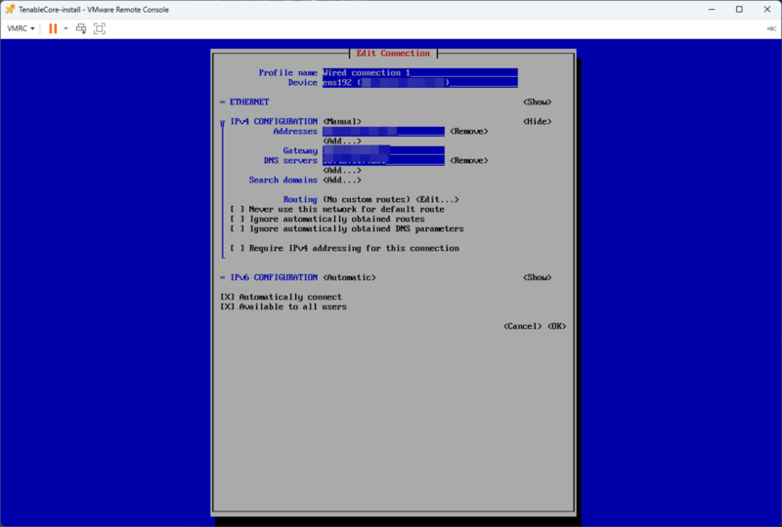Close the VMware Remote Console window
Screen dimensions: 782x527
(767, 9)
